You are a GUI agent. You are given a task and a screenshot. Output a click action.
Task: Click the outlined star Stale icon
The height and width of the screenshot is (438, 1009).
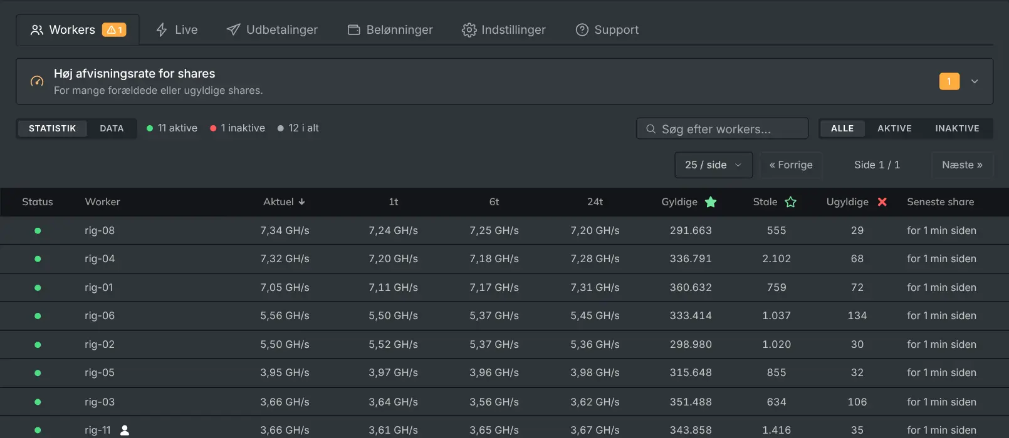tap(791, 202)
